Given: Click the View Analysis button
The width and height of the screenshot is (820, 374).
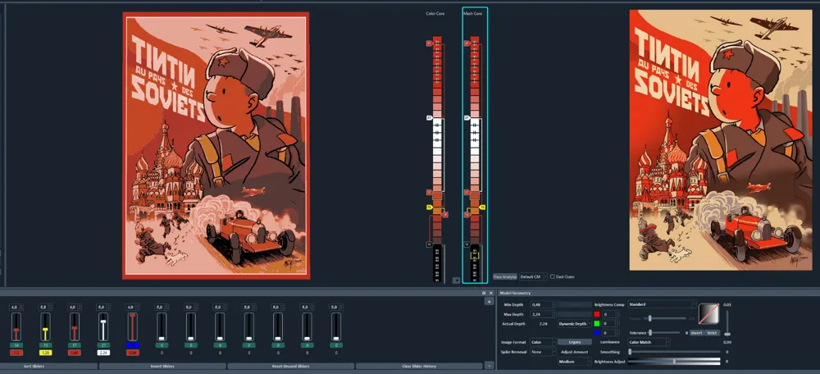Looking at the screenshot, I should pos(504,276).
